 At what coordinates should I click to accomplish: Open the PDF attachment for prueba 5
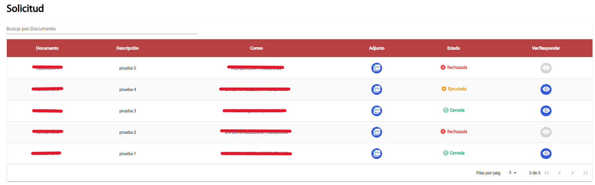(376, 68)
